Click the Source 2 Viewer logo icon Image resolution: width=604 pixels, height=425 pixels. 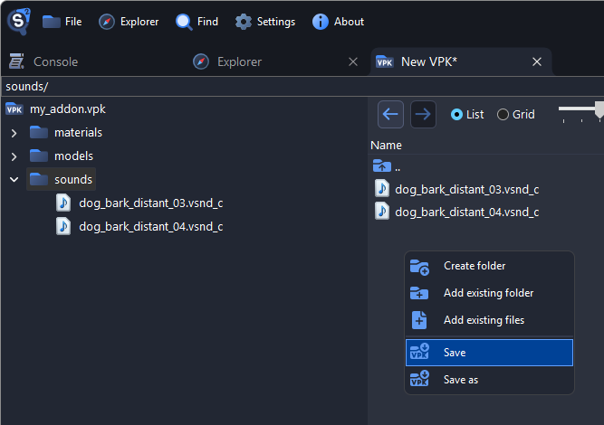(x=18, y=21)
